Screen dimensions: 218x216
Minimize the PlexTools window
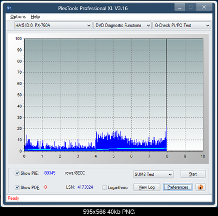click(179, 7)
